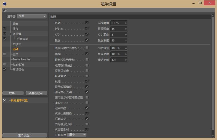The width and height of the screenshot is (217, 140).
Task: Enable the 默认灯光 checkbox
Action: pos(87,76)
